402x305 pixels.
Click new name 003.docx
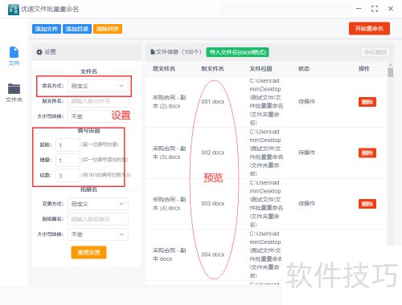(213, 204)
